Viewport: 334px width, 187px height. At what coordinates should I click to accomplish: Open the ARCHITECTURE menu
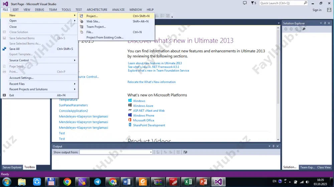coord(97,10)
